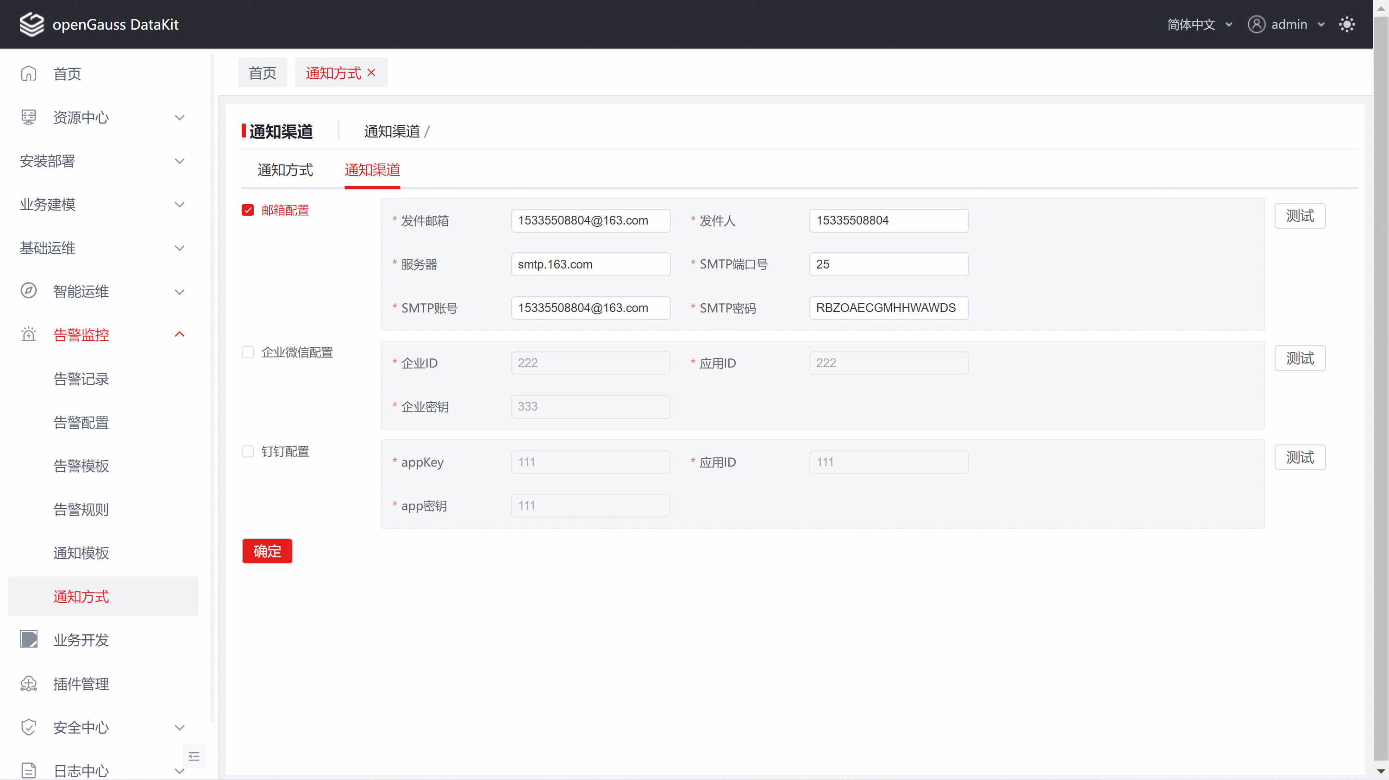Click the openGauss DataKit logo icon
This screenshot has width=1389, height=780.
[31, 24]
